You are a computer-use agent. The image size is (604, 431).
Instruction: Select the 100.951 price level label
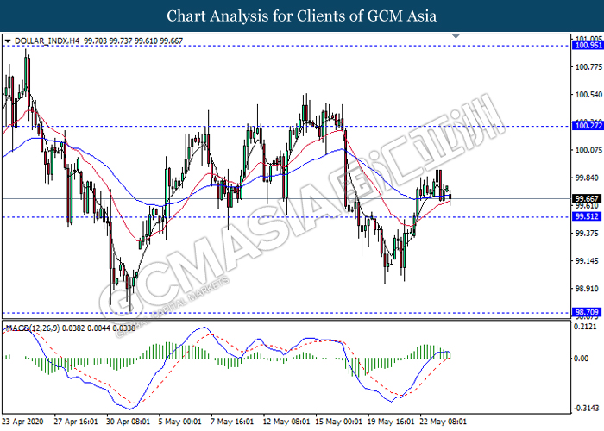(588, 46)
